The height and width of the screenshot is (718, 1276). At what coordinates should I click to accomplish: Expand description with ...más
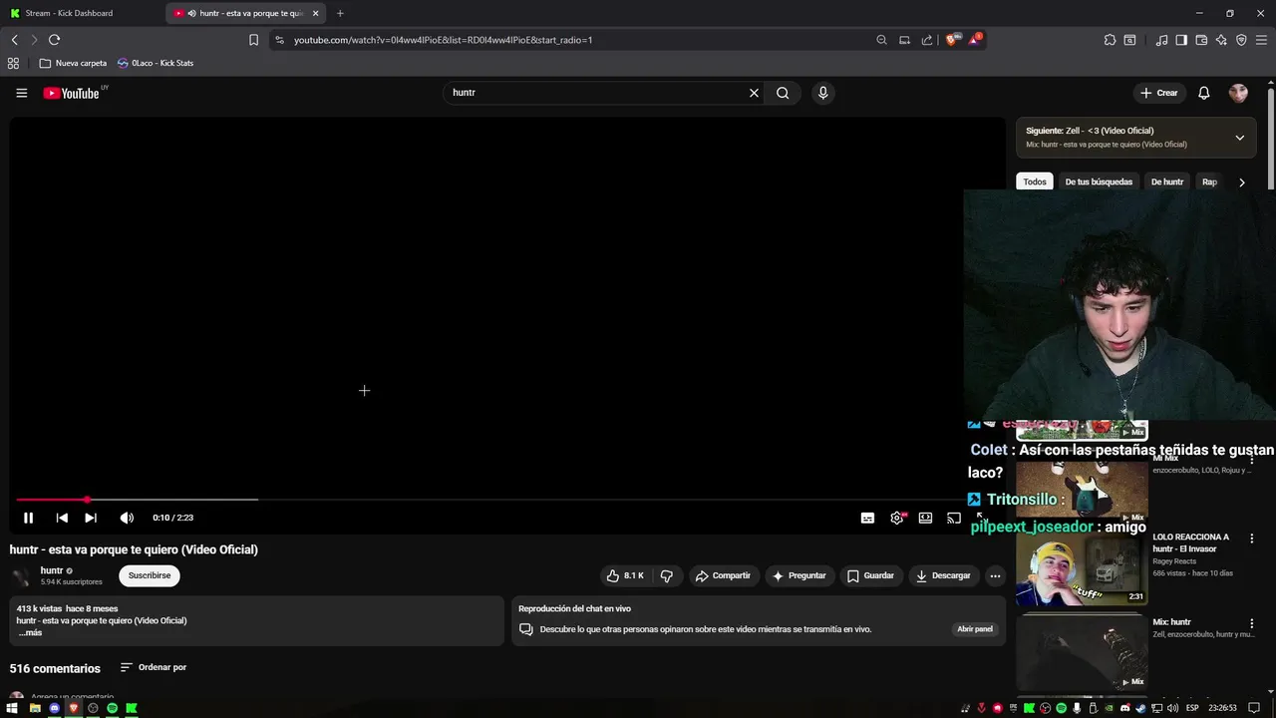30,633
